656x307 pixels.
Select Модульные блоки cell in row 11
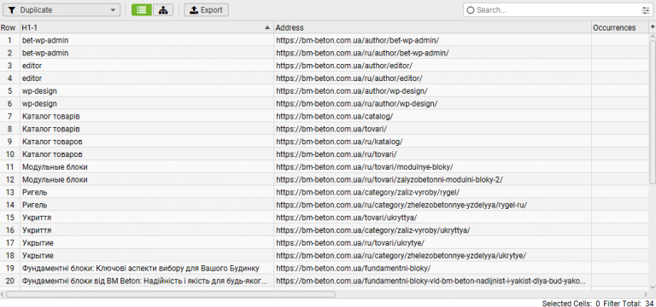tap(146, 167)
